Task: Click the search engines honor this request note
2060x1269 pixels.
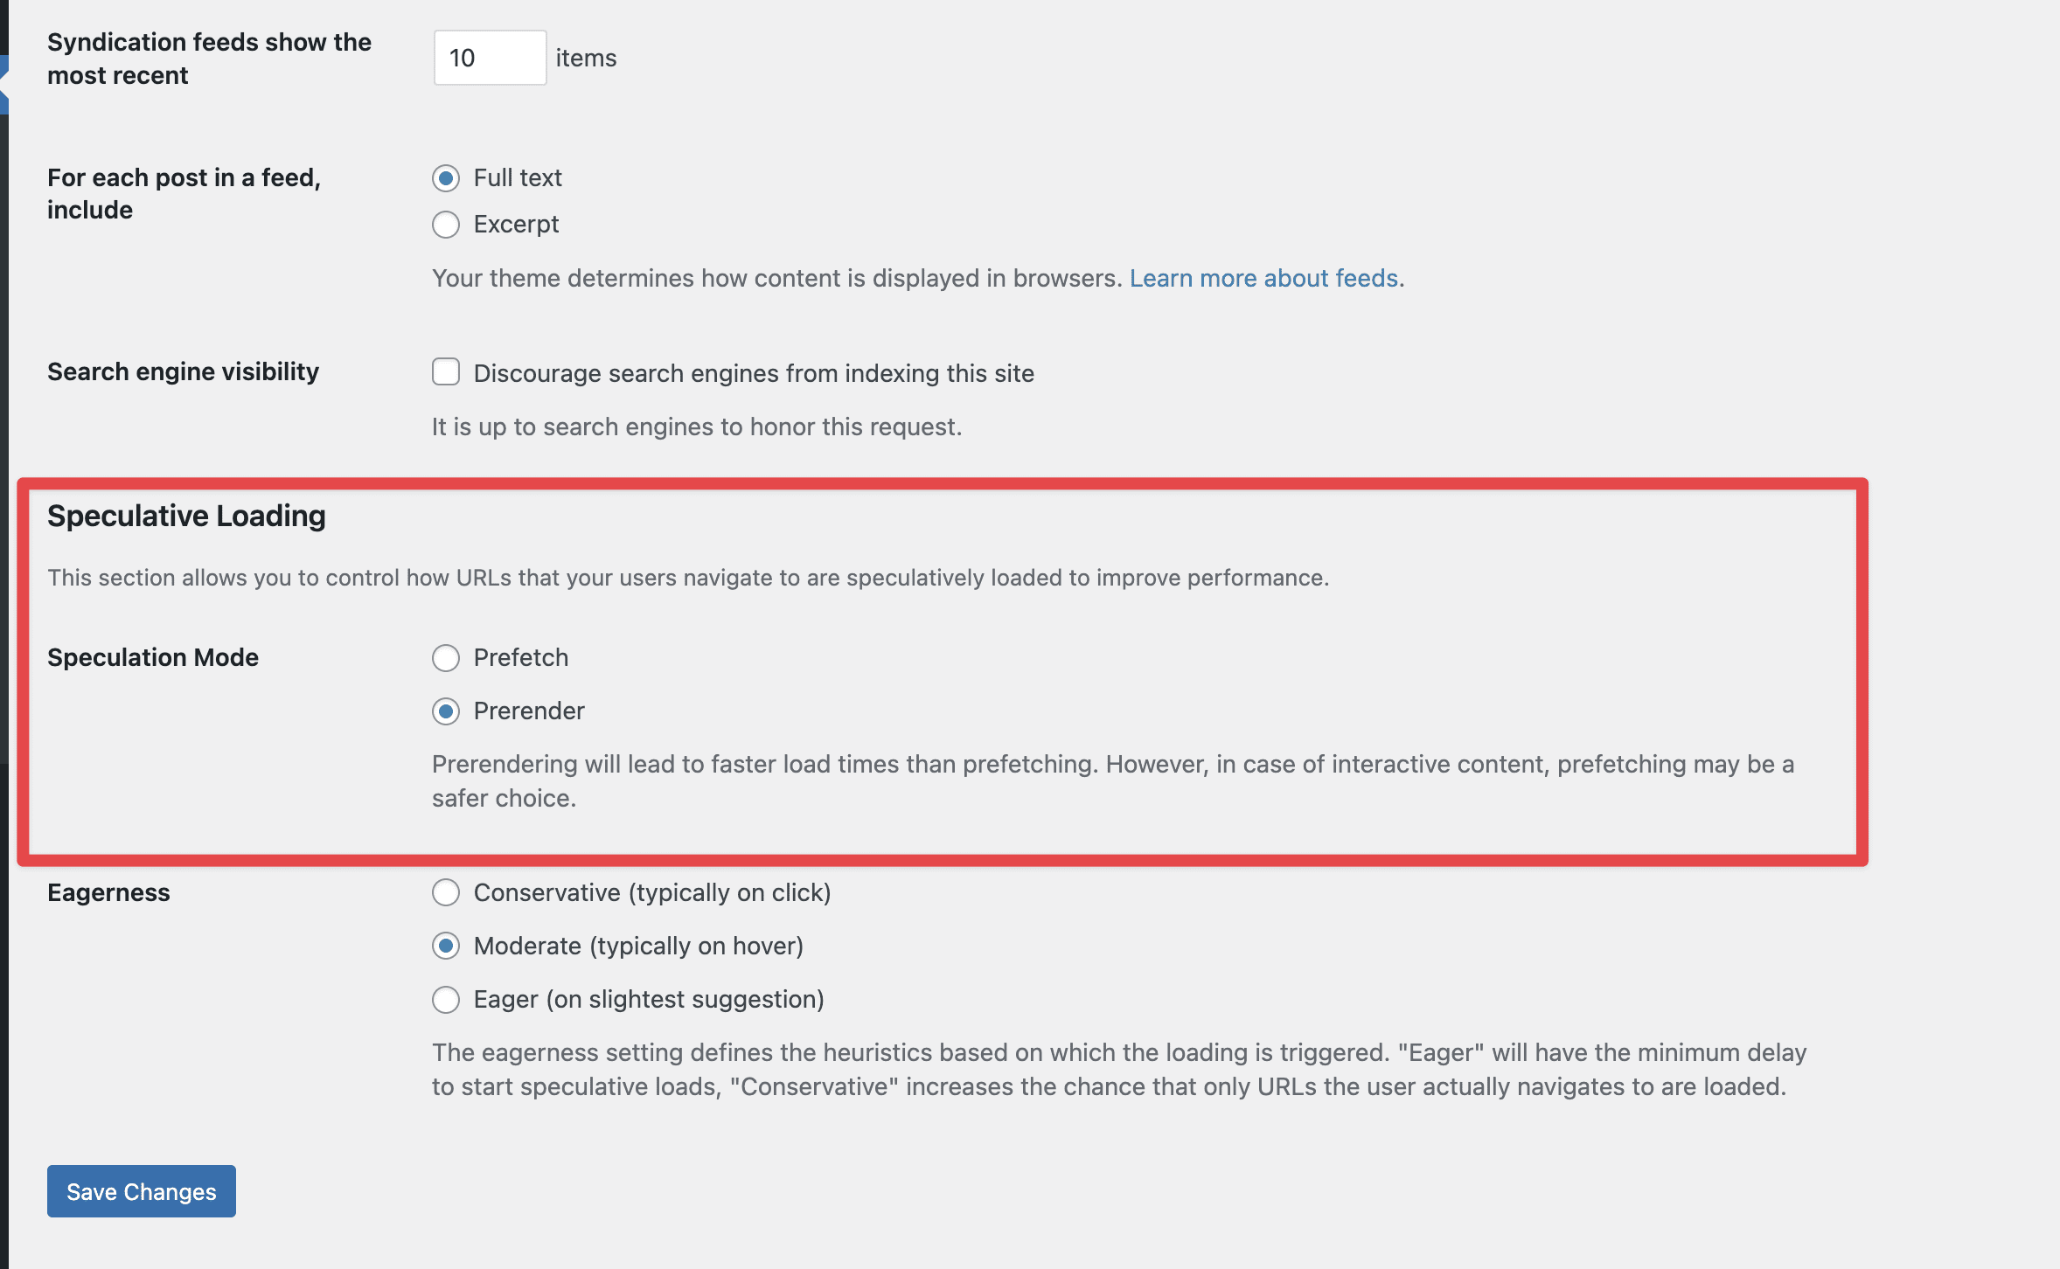Action: tap(696, 426)
